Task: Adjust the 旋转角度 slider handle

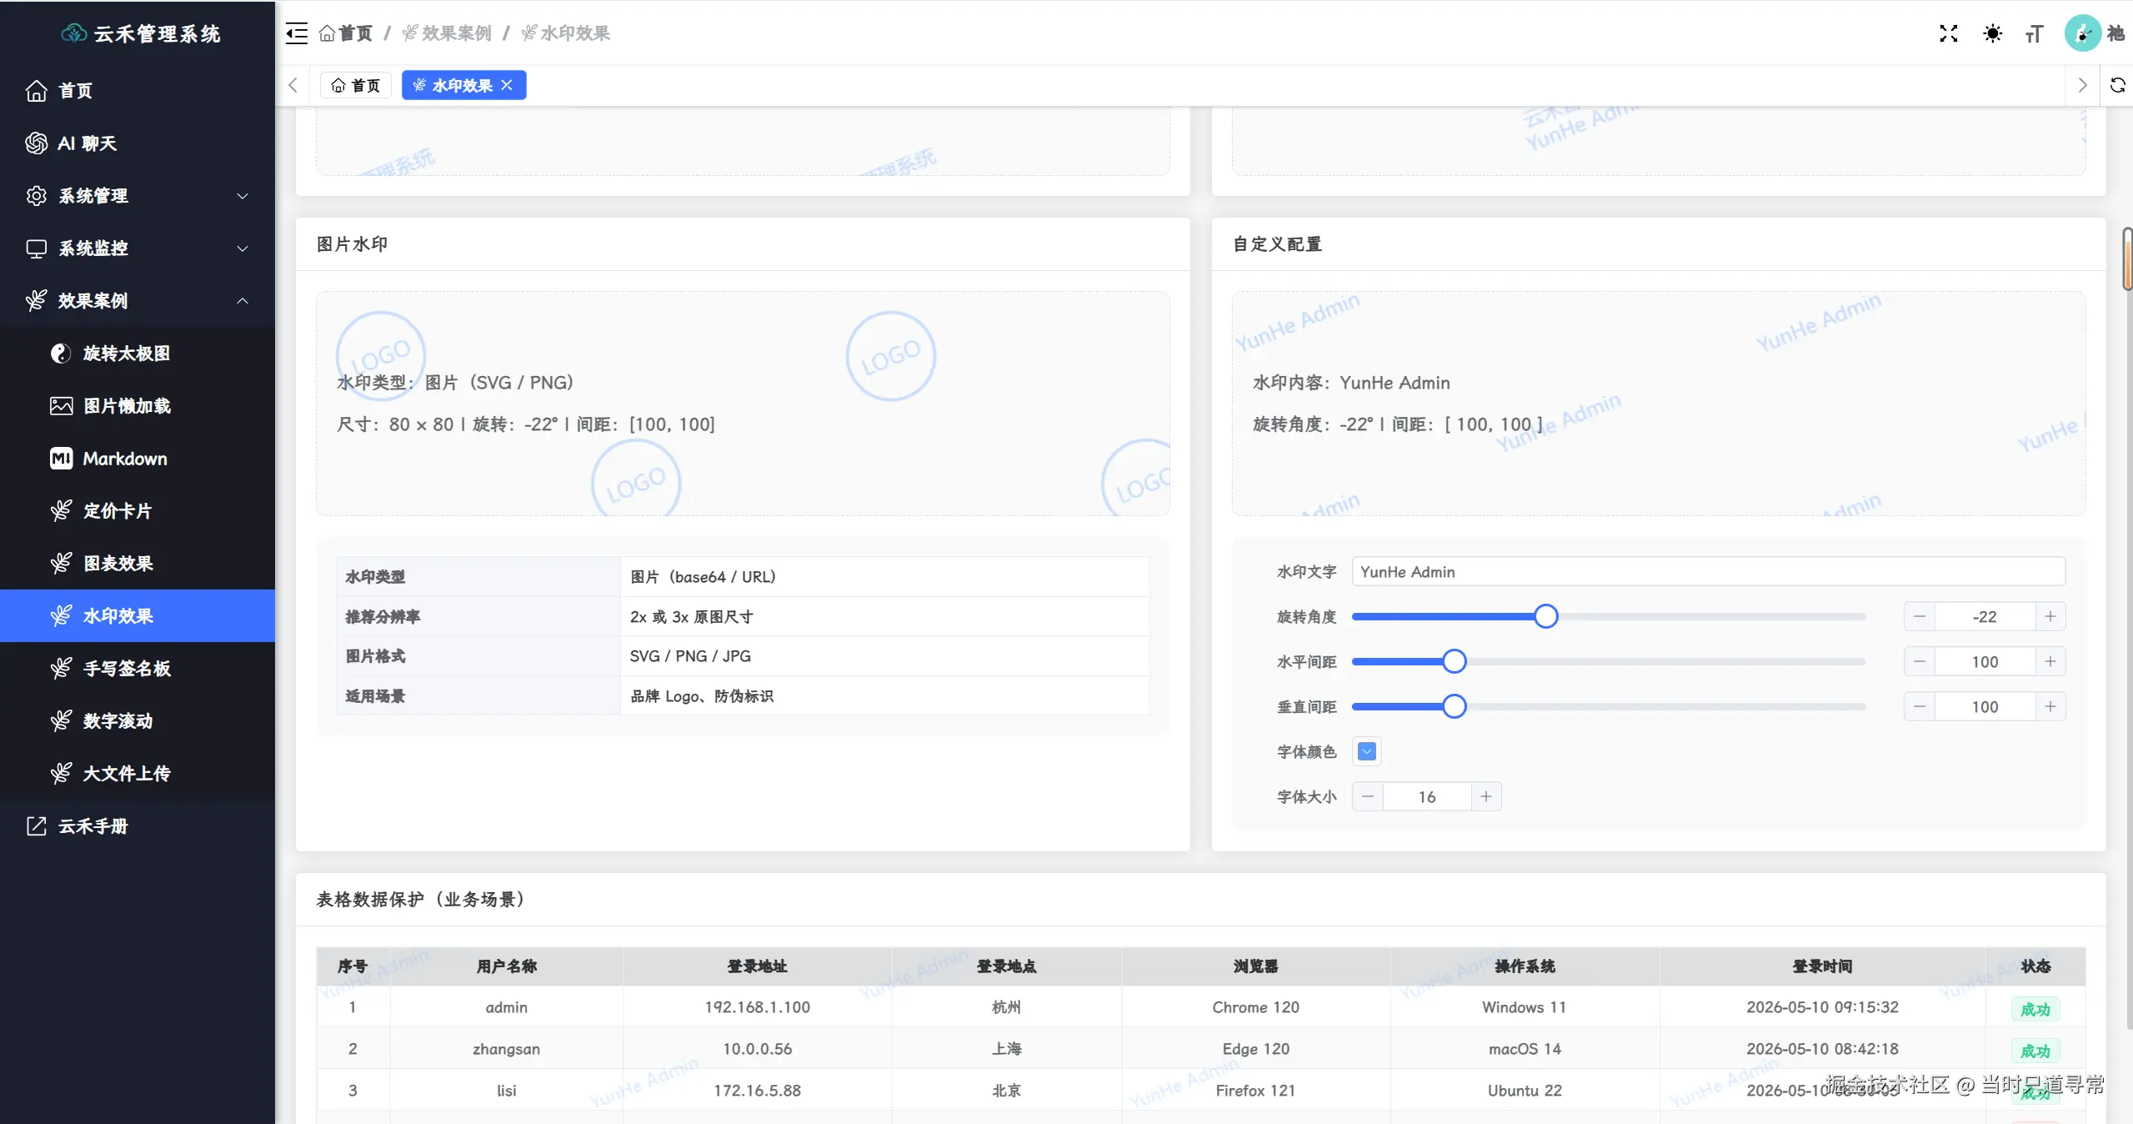Action: coord(1545,617)
